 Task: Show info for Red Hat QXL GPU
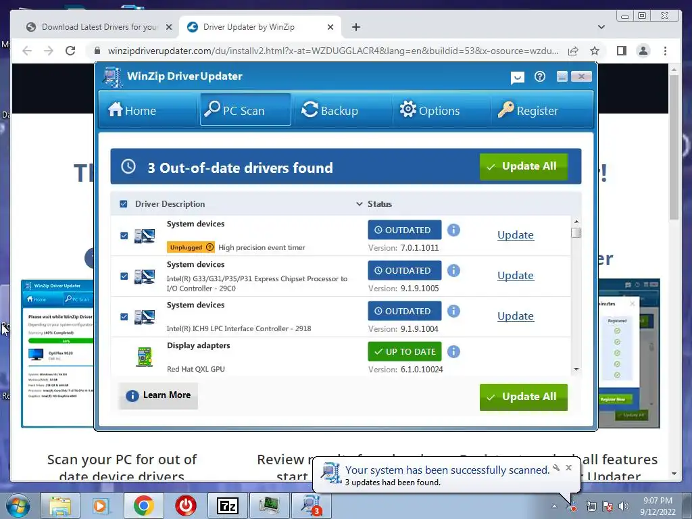click(x=453, y=351)
